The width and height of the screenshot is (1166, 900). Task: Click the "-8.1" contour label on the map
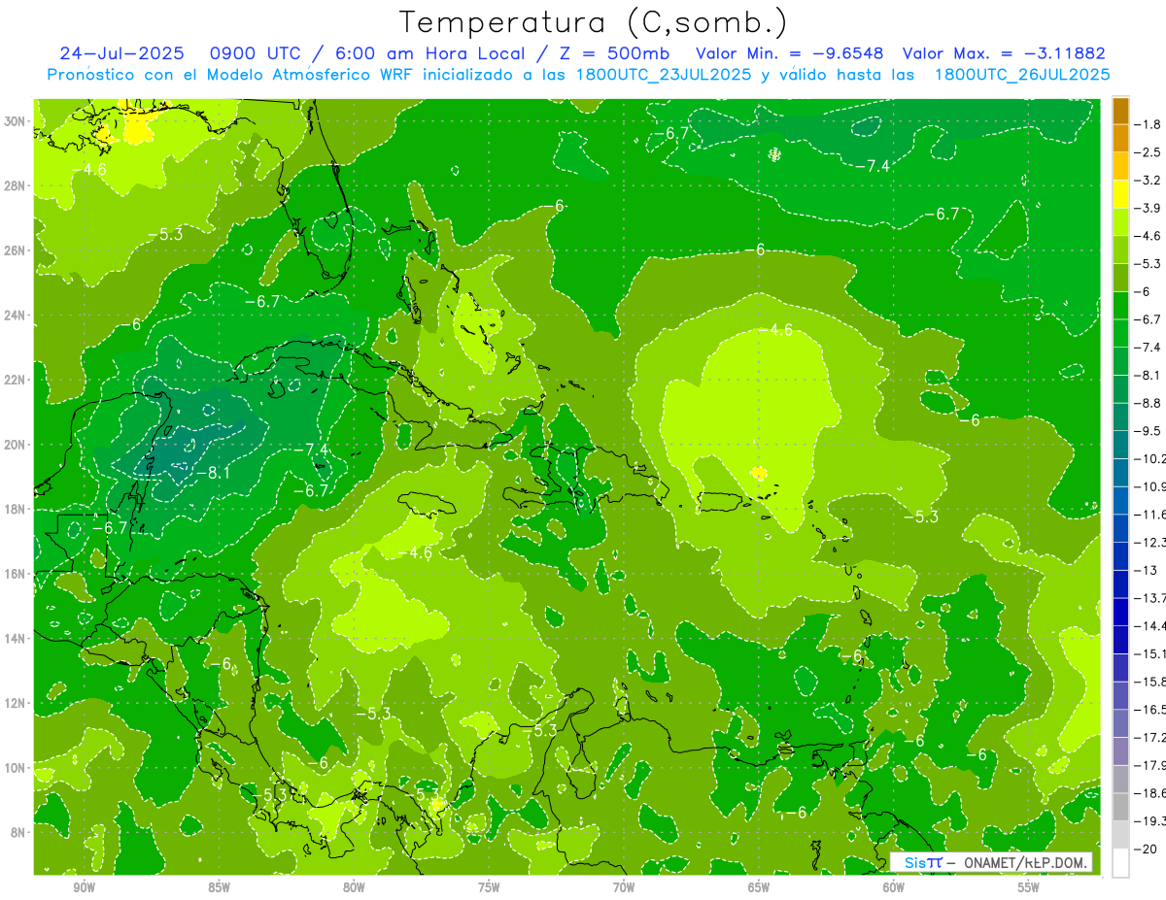coord(213,473)
